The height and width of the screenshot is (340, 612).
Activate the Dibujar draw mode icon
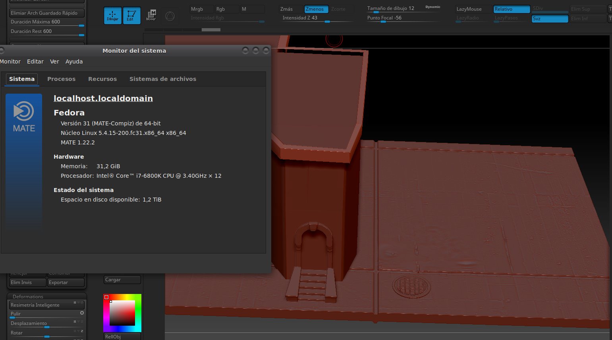(112, 15)
